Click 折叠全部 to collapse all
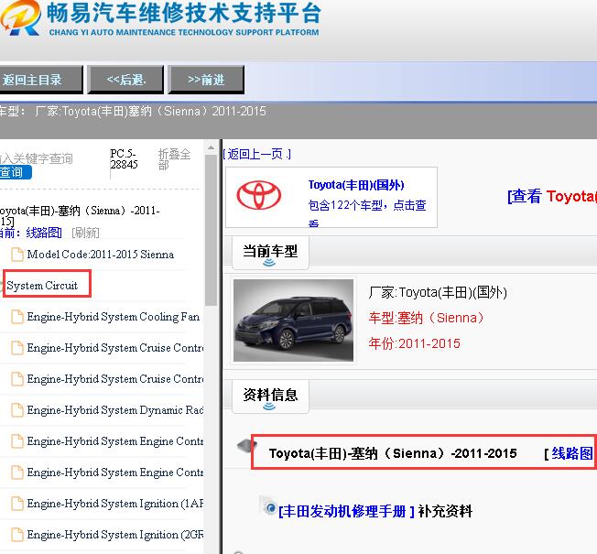The height and width of the screenshot is (554, 597). [x=174, y=159]
